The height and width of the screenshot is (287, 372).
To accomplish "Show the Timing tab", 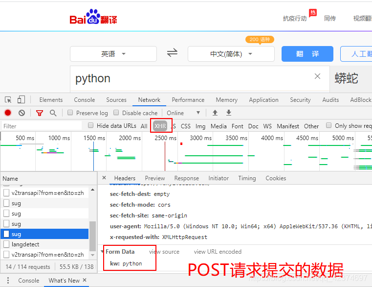I will [247, 178].
